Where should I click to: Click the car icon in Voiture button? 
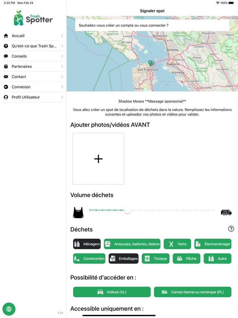click(x=100, y=292)
